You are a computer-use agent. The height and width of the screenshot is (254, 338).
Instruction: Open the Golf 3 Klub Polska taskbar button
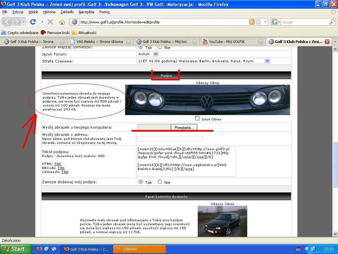86,249
